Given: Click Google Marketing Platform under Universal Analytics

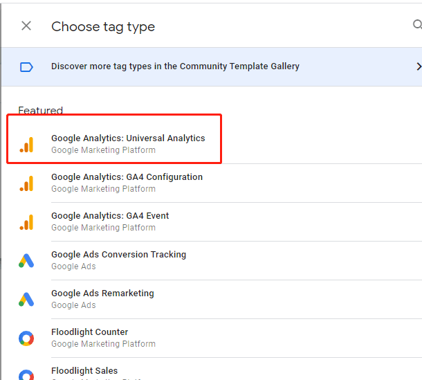Looking at the screenshot, I should (x=103, y=150).
